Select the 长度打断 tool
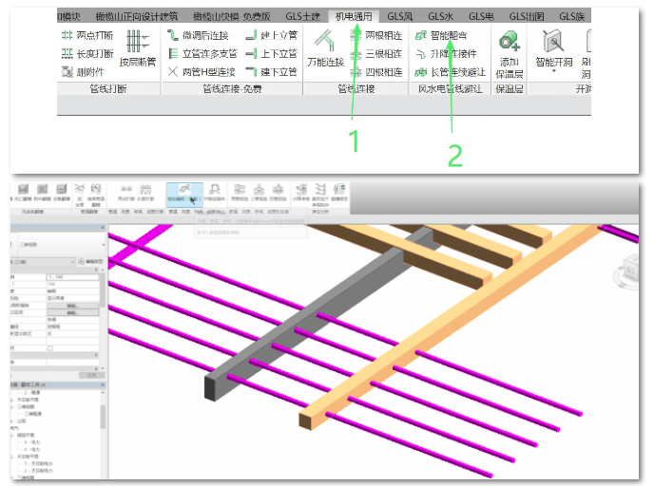Screen dimensions: 654x486 87,53
